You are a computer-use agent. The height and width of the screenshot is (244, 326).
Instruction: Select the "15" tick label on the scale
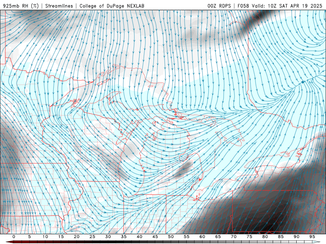[x=61, y=237]
